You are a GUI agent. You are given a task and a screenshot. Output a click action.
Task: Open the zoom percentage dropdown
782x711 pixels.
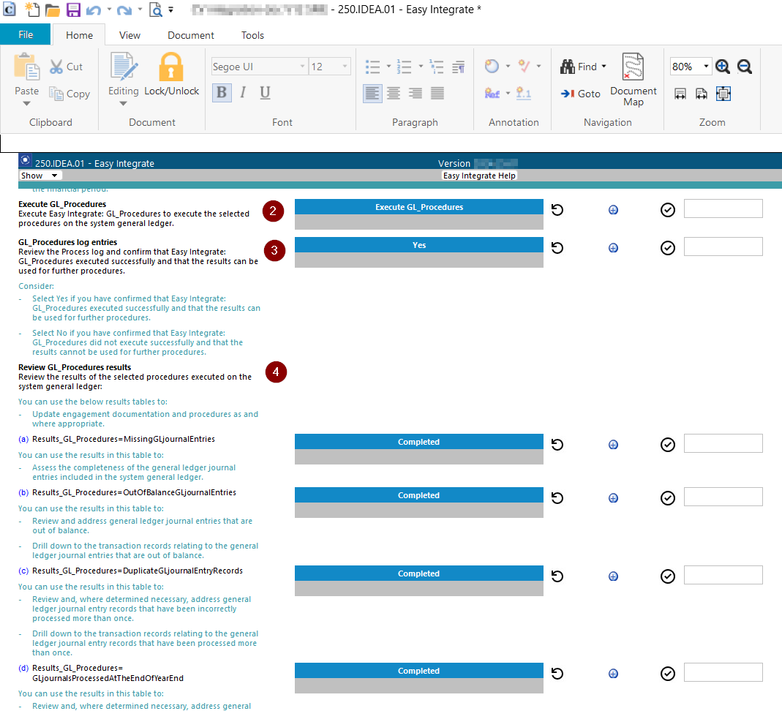pyautogui.click(x=706, y=67)
